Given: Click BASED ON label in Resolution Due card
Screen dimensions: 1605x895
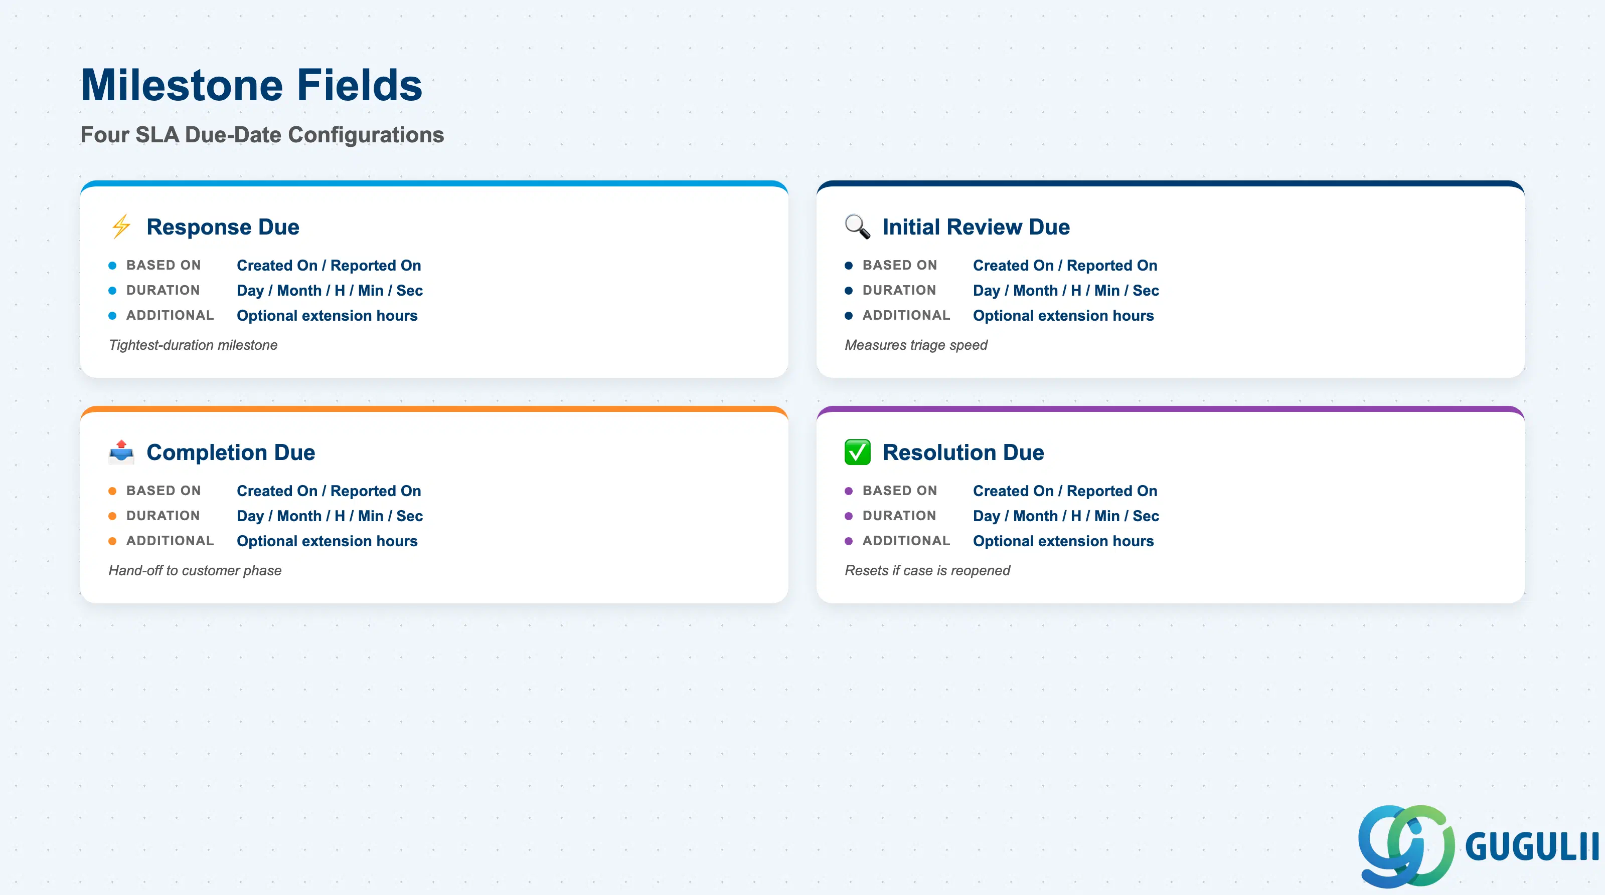Looking at the screenshot, I should (x=900, y=491).
